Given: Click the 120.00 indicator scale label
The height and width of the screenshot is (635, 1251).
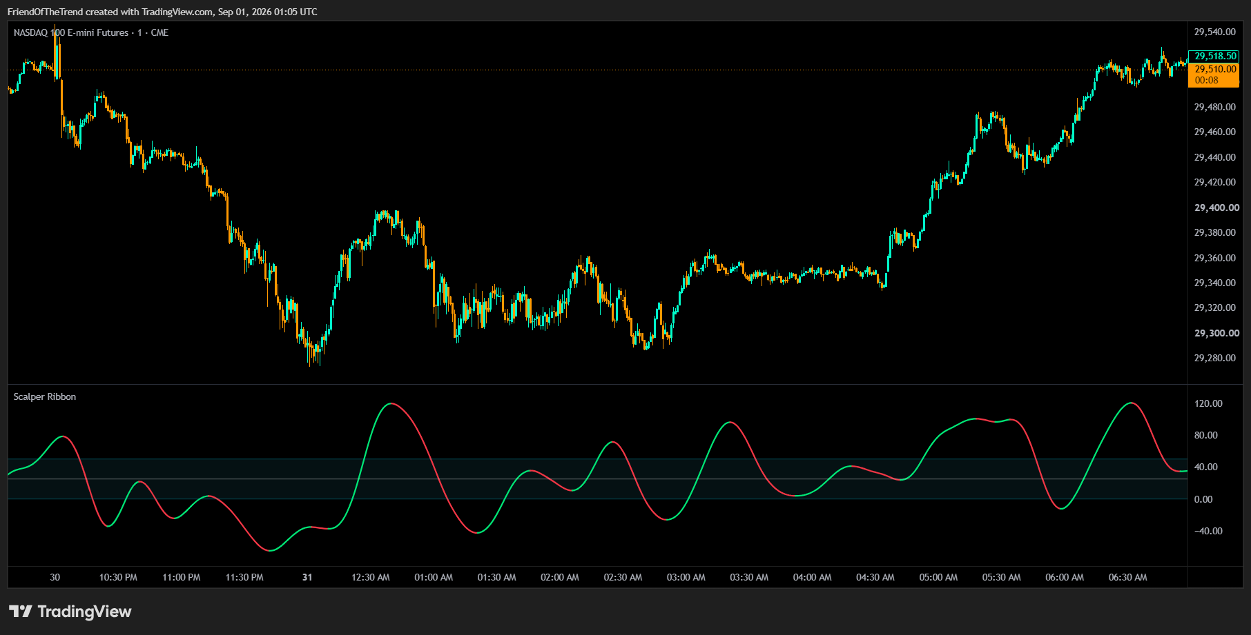Looking at the screenshot, I should click(1208, 403).
